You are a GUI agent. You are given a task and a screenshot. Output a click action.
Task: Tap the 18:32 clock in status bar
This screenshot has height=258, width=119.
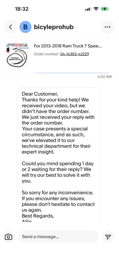click(x=22, y=9)
